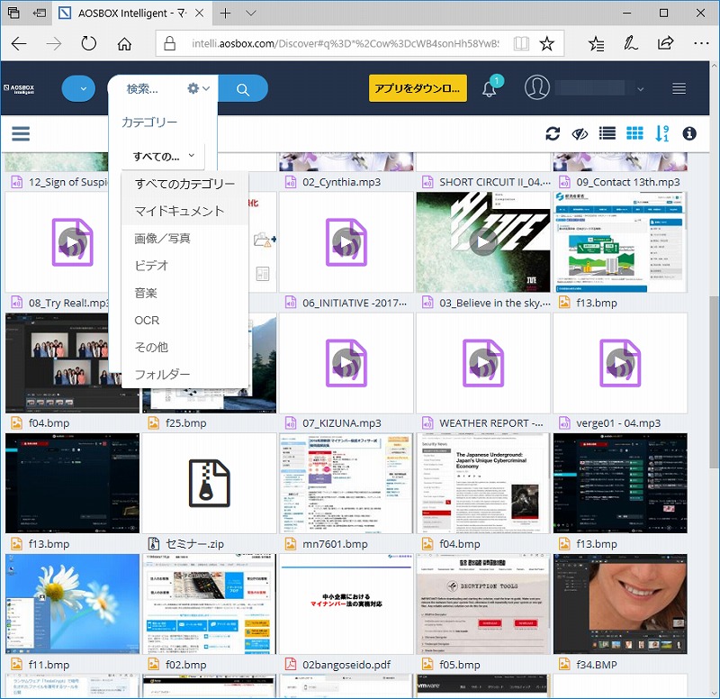Open 02bangoseido.pdf thumbnail

346,604
